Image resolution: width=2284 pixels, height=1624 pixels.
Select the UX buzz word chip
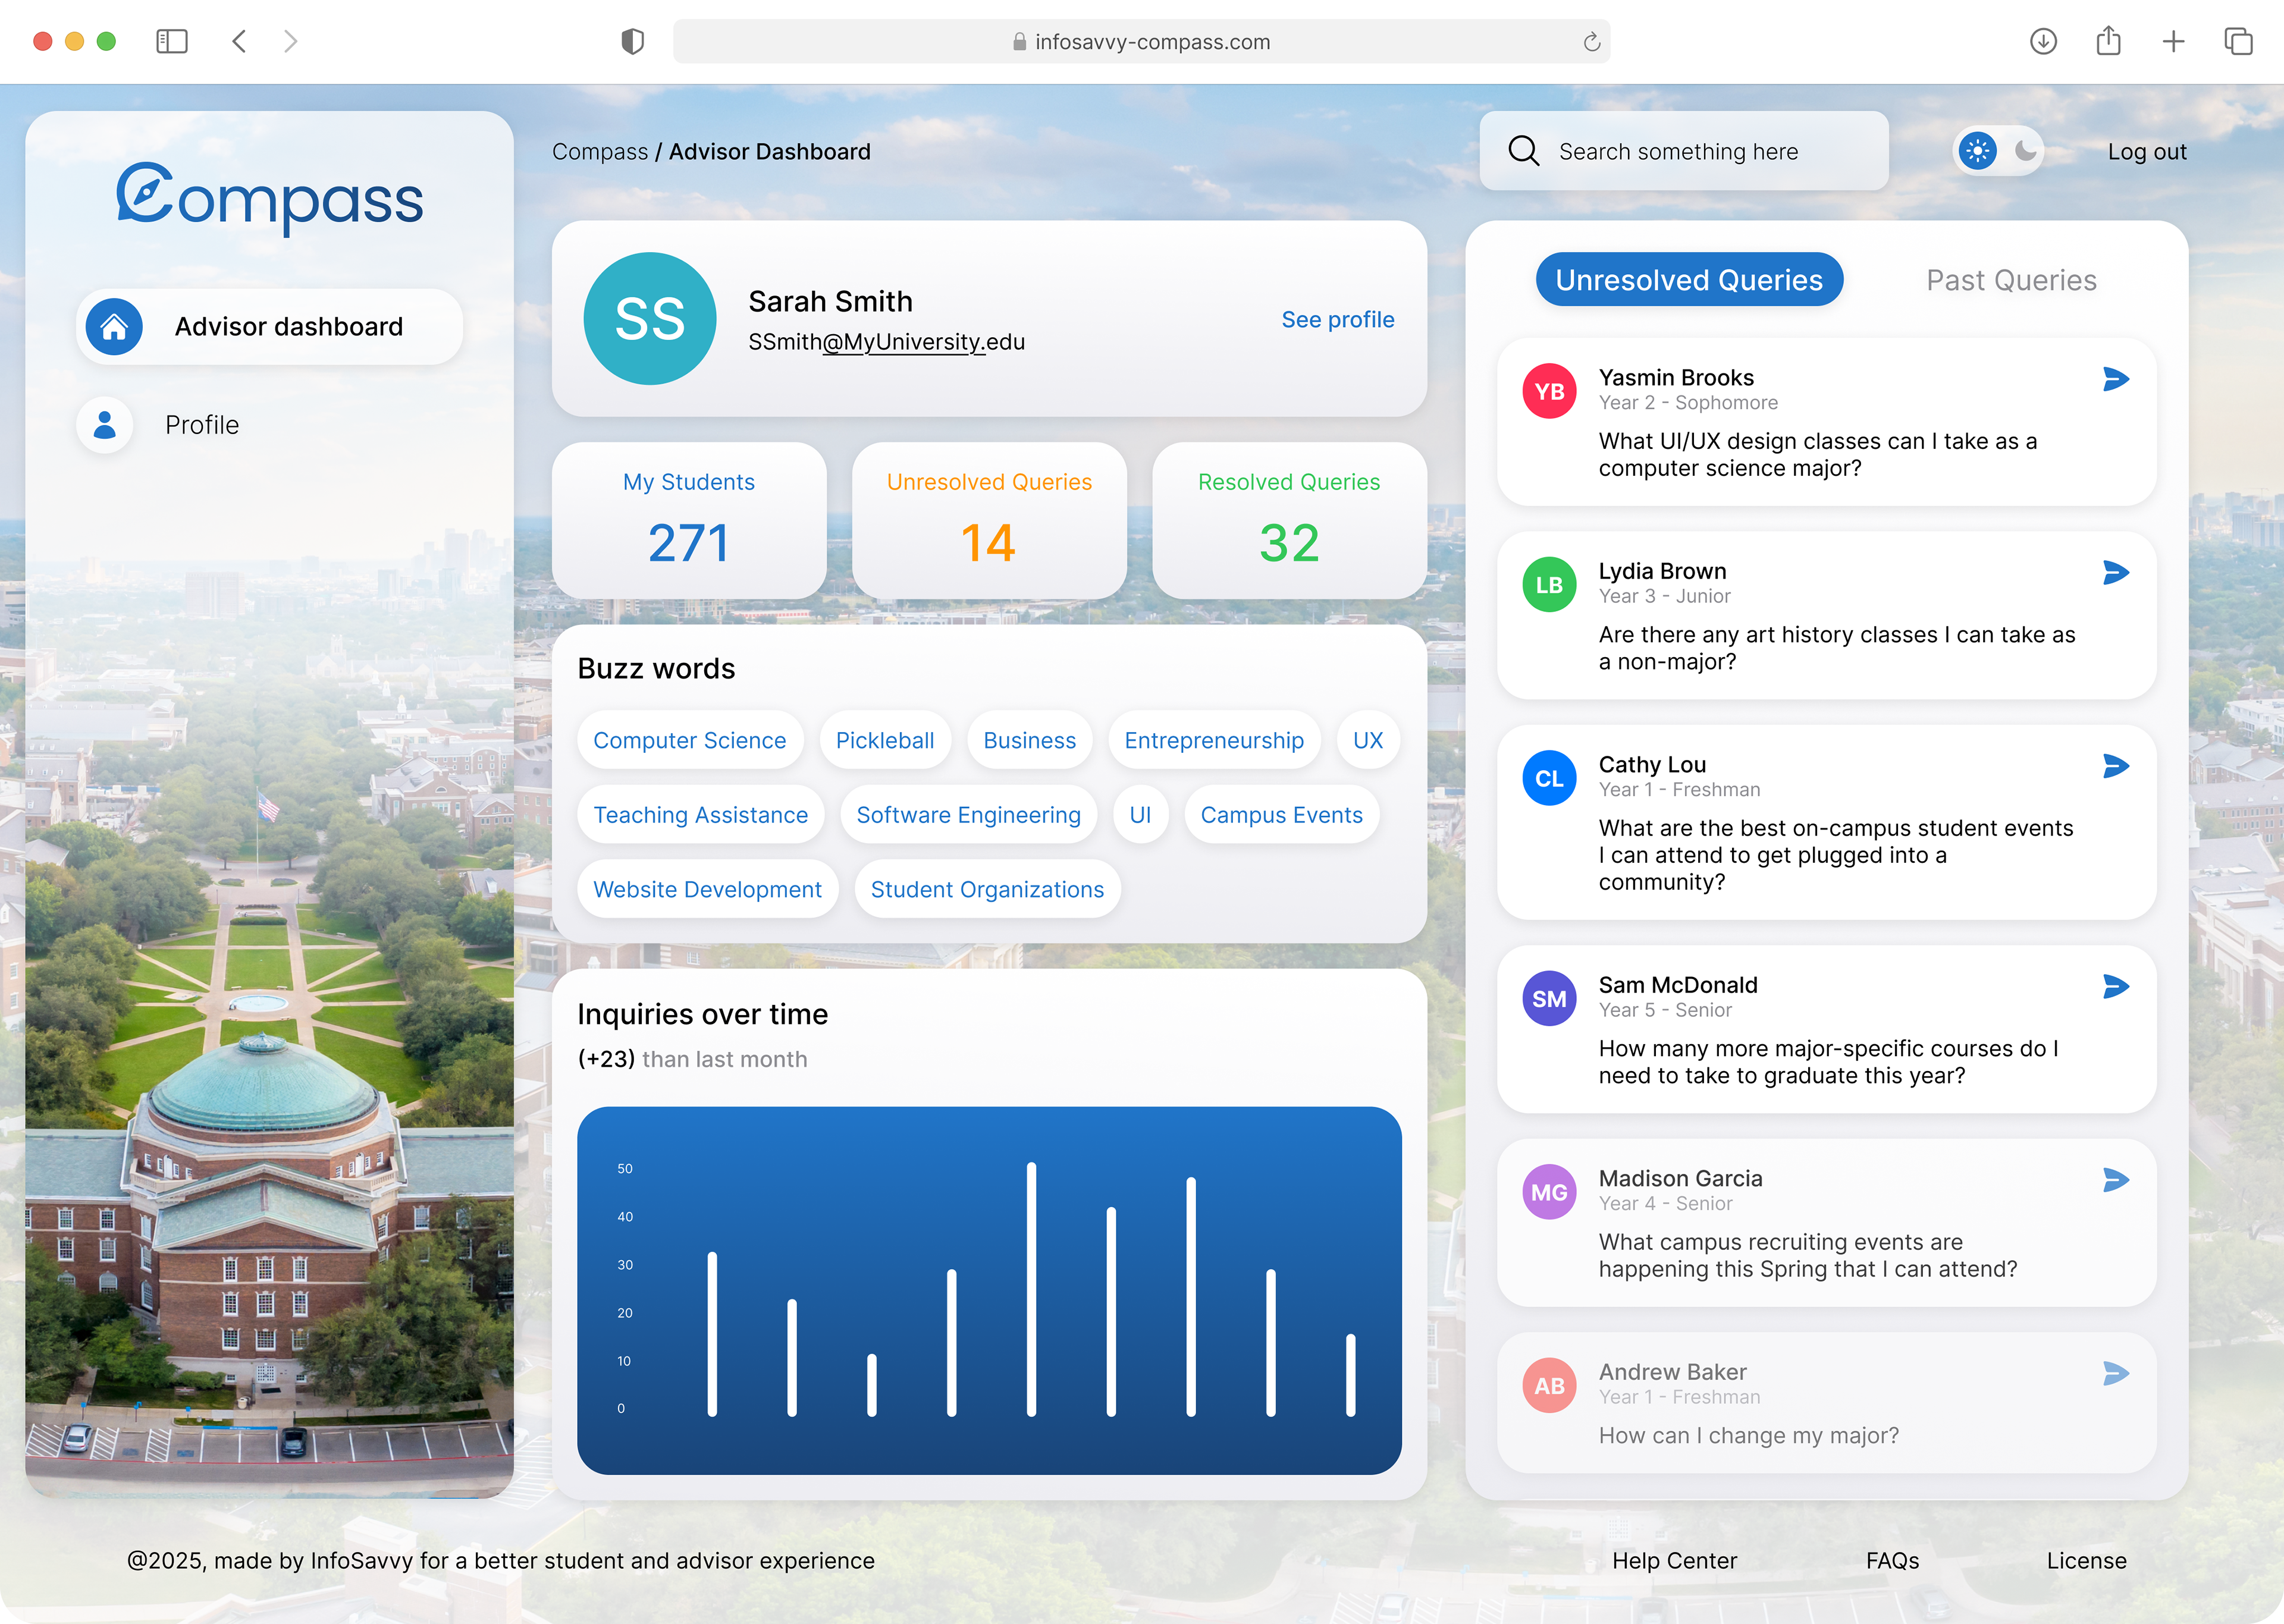click(x=1368, y=741)
